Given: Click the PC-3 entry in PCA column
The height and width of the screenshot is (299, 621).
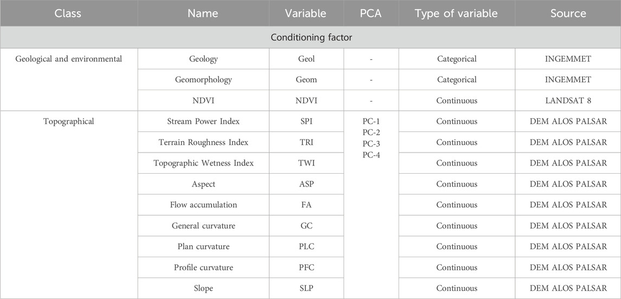Looking at the screenshot, I should (371, 144).
